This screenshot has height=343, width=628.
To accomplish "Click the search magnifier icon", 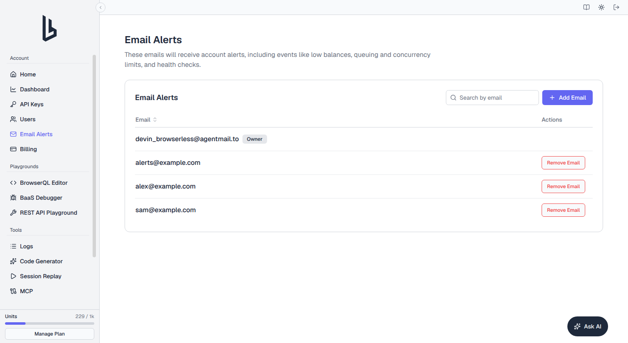I will pos(454,98).
